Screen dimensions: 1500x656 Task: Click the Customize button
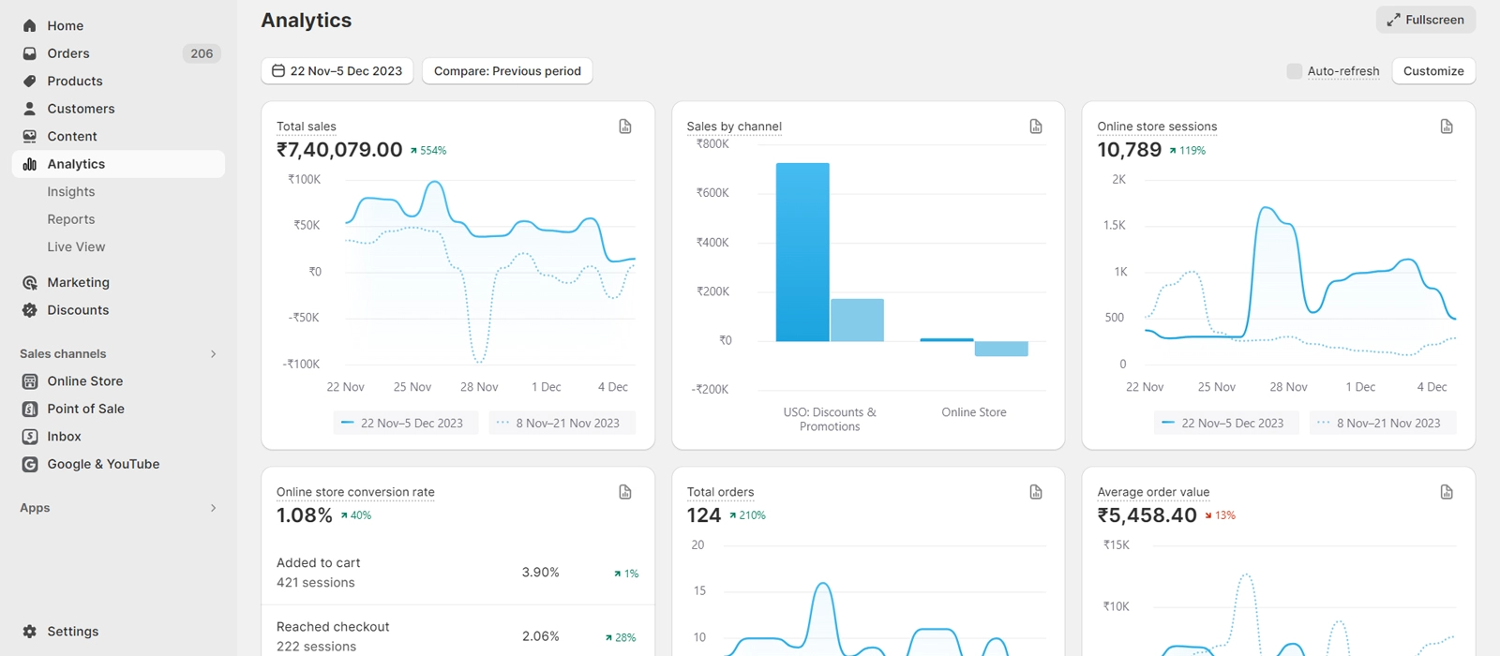[x=1432, y=71]
